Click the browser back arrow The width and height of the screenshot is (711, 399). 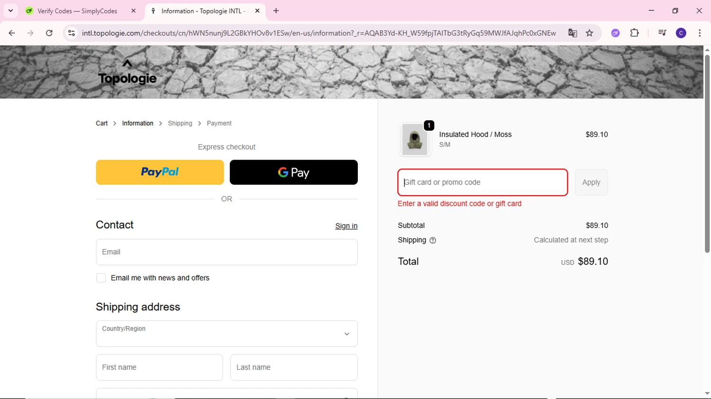pos(12,33)
